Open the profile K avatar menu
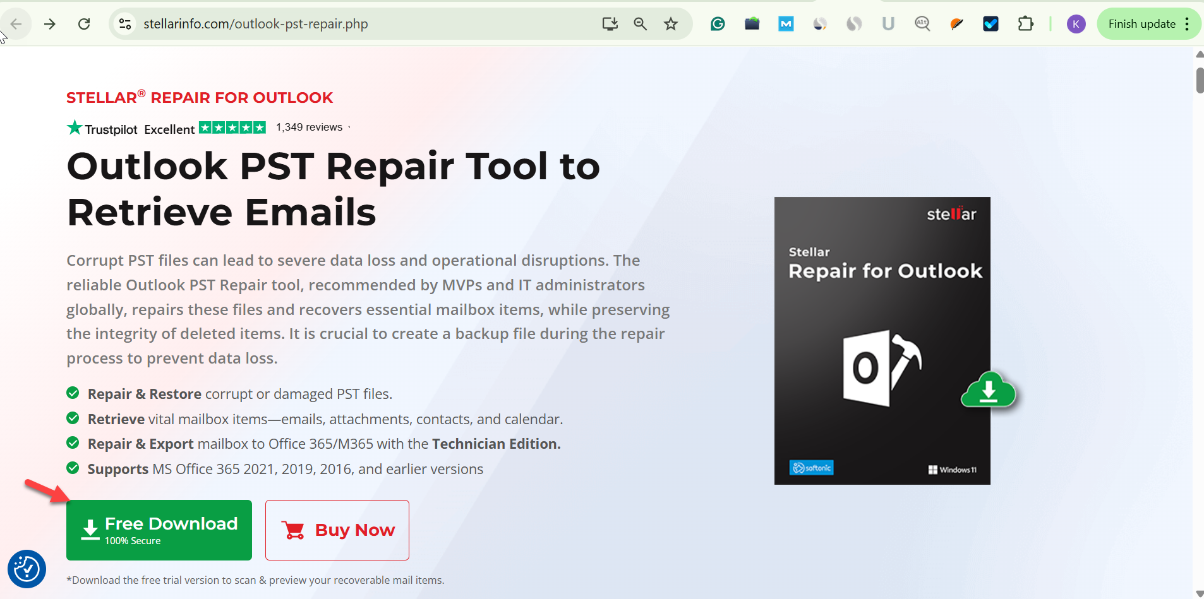1204x599 pixels. (1076, 24)
